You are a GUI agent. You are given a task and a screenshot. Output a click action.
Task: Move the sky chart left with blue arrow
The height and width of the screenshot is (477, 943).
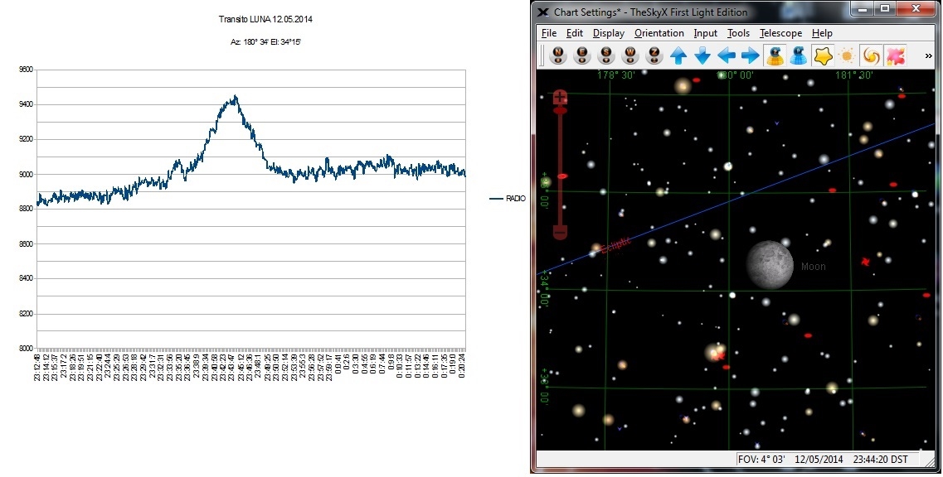pos(727,55)
